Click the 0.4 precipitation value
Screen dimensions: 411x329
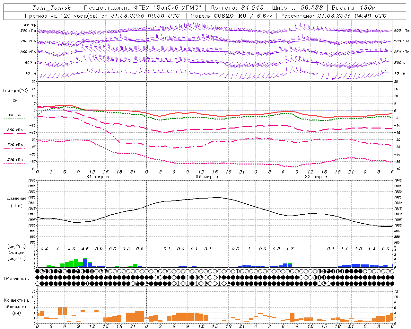[x=44, y=249]
